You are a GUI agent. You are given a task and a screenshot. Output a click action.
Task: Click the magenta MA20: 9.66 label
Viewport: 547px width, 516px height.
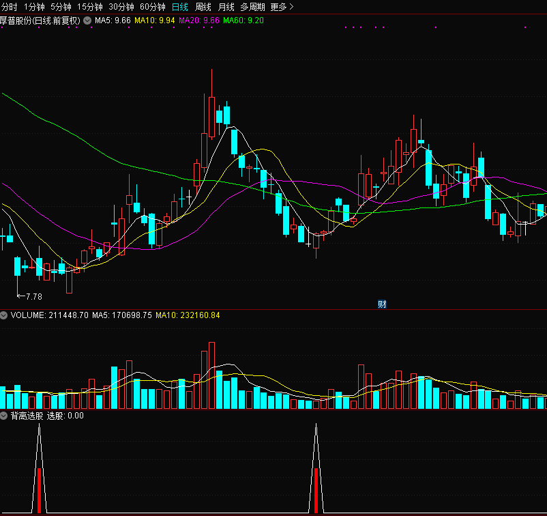tap(199, 20)
